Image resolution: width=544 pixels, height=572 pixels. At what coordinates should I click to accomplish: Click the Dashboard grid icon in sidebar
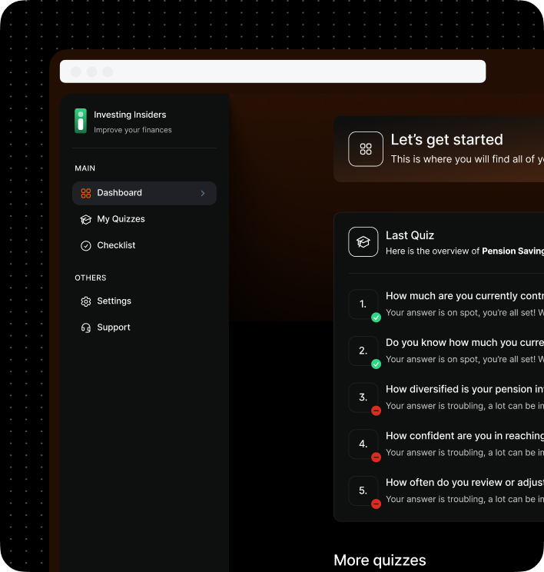(x=86, y=193)
